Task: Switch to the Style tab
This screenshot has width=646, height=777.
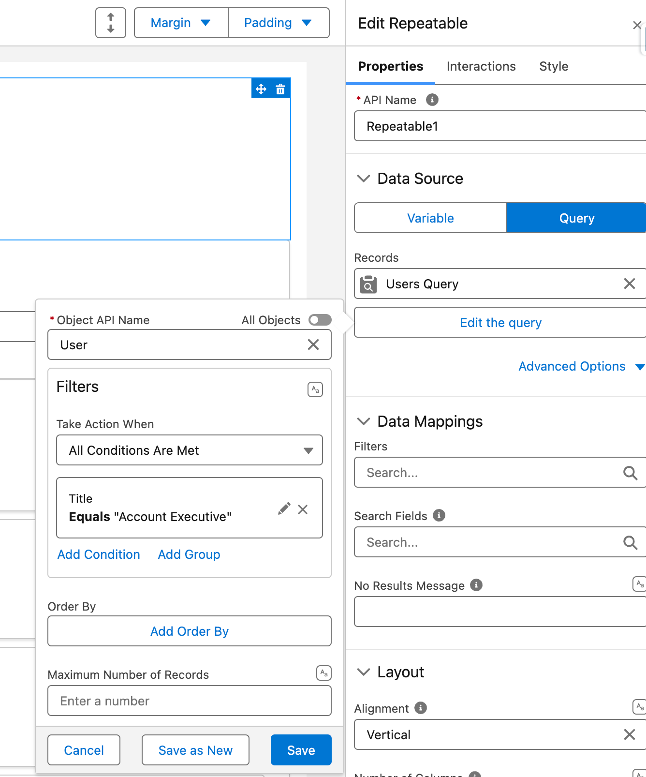Action: coord(554,66)
